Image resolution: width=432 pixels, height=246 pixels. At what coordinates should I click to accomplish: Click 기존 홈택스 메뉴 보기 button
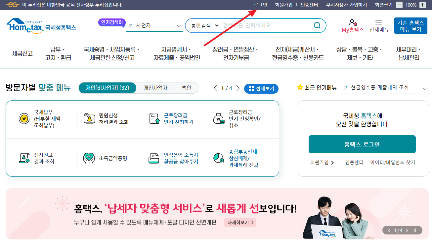point(410,26)
